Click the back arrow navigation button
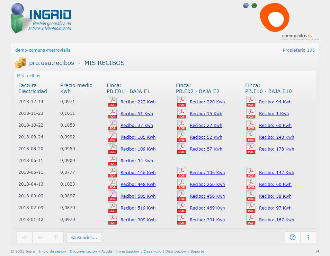This screenshot has height=256, width=330. pyautogui.click(x=40, y=238)
